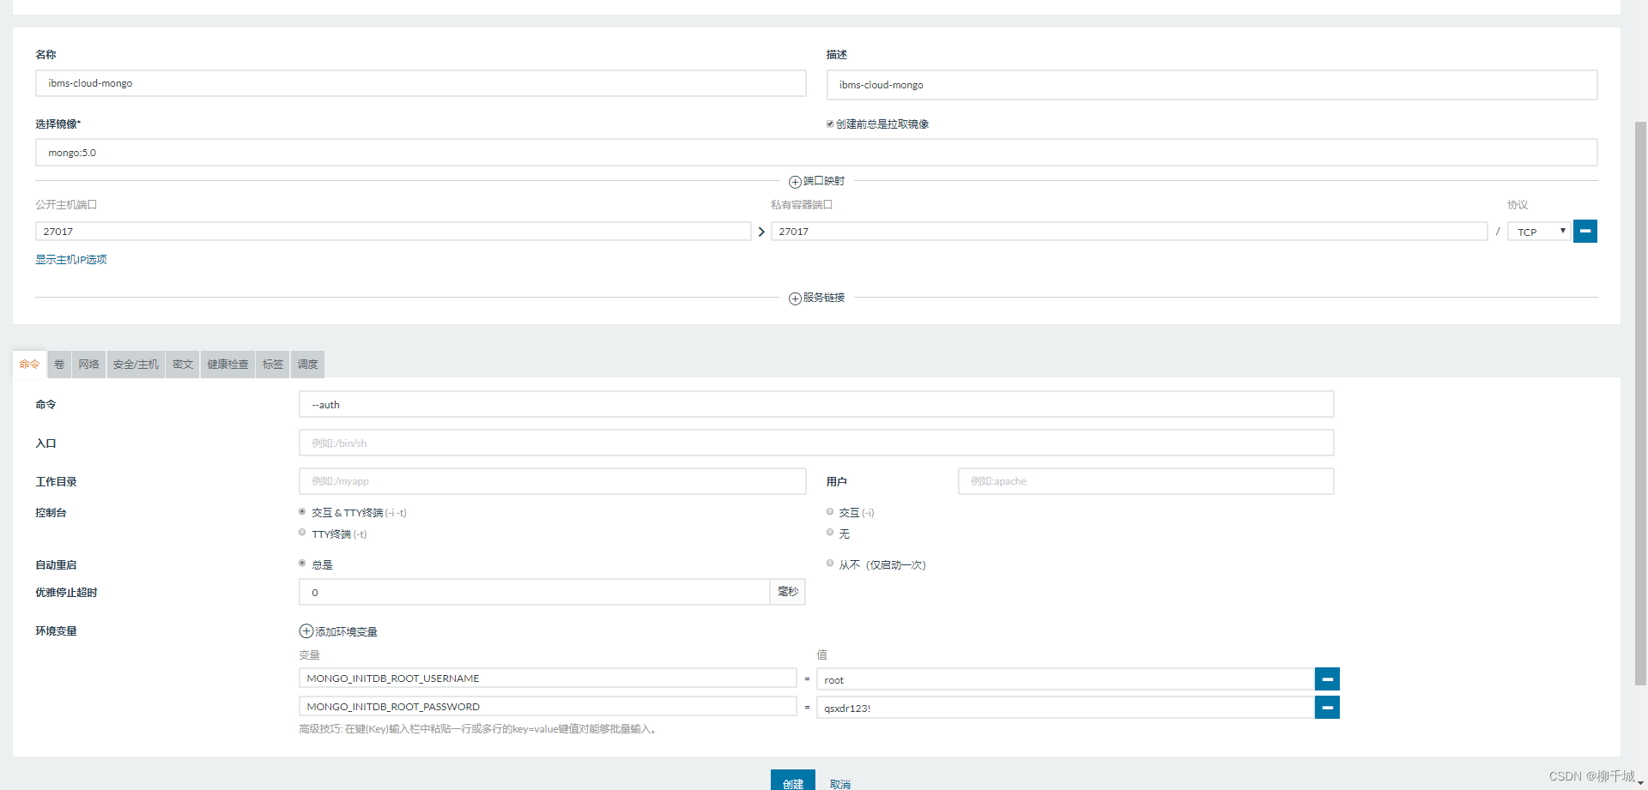1648x790 pixels.
Task: Switch to the 命令 tab
Action: point(29,365)
